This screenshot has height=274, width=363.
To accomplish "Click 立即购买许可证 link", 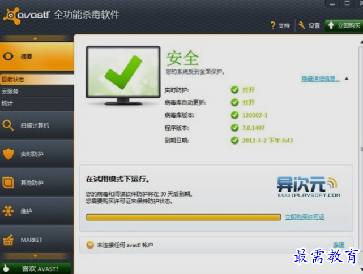I will click(305, 217).
